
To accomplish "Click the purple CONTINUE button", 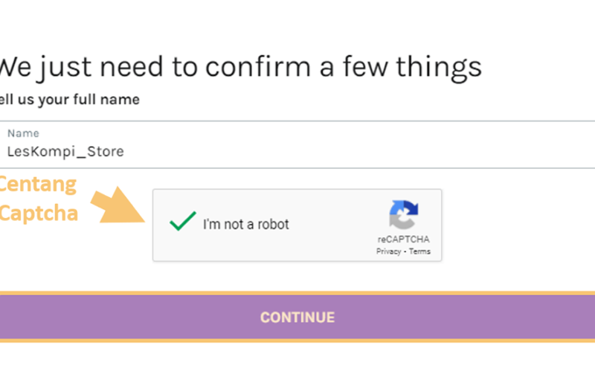I will (297, 318).
